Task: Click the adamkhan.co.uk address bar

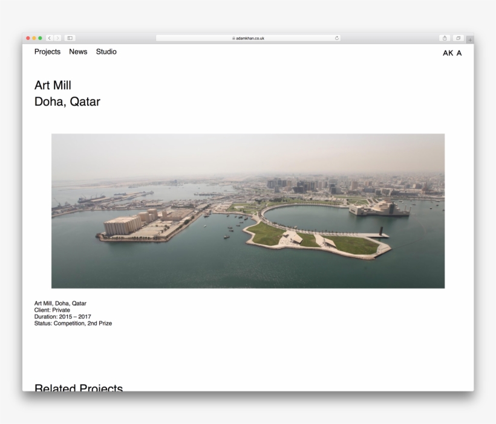Action: [x=248, y=38]
